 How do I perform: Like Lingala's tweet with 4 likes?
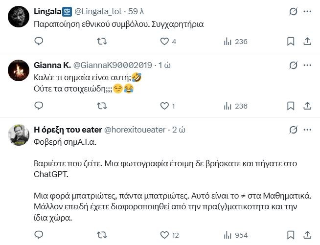coord(165,42)
